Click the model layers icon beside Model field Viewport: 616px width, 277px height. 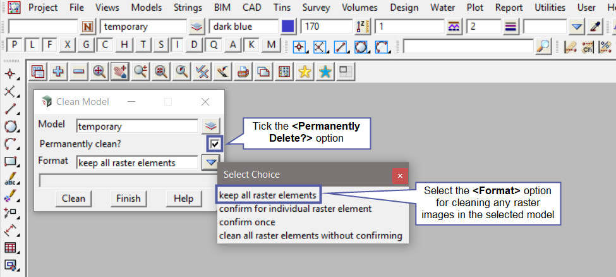[210, 126]
